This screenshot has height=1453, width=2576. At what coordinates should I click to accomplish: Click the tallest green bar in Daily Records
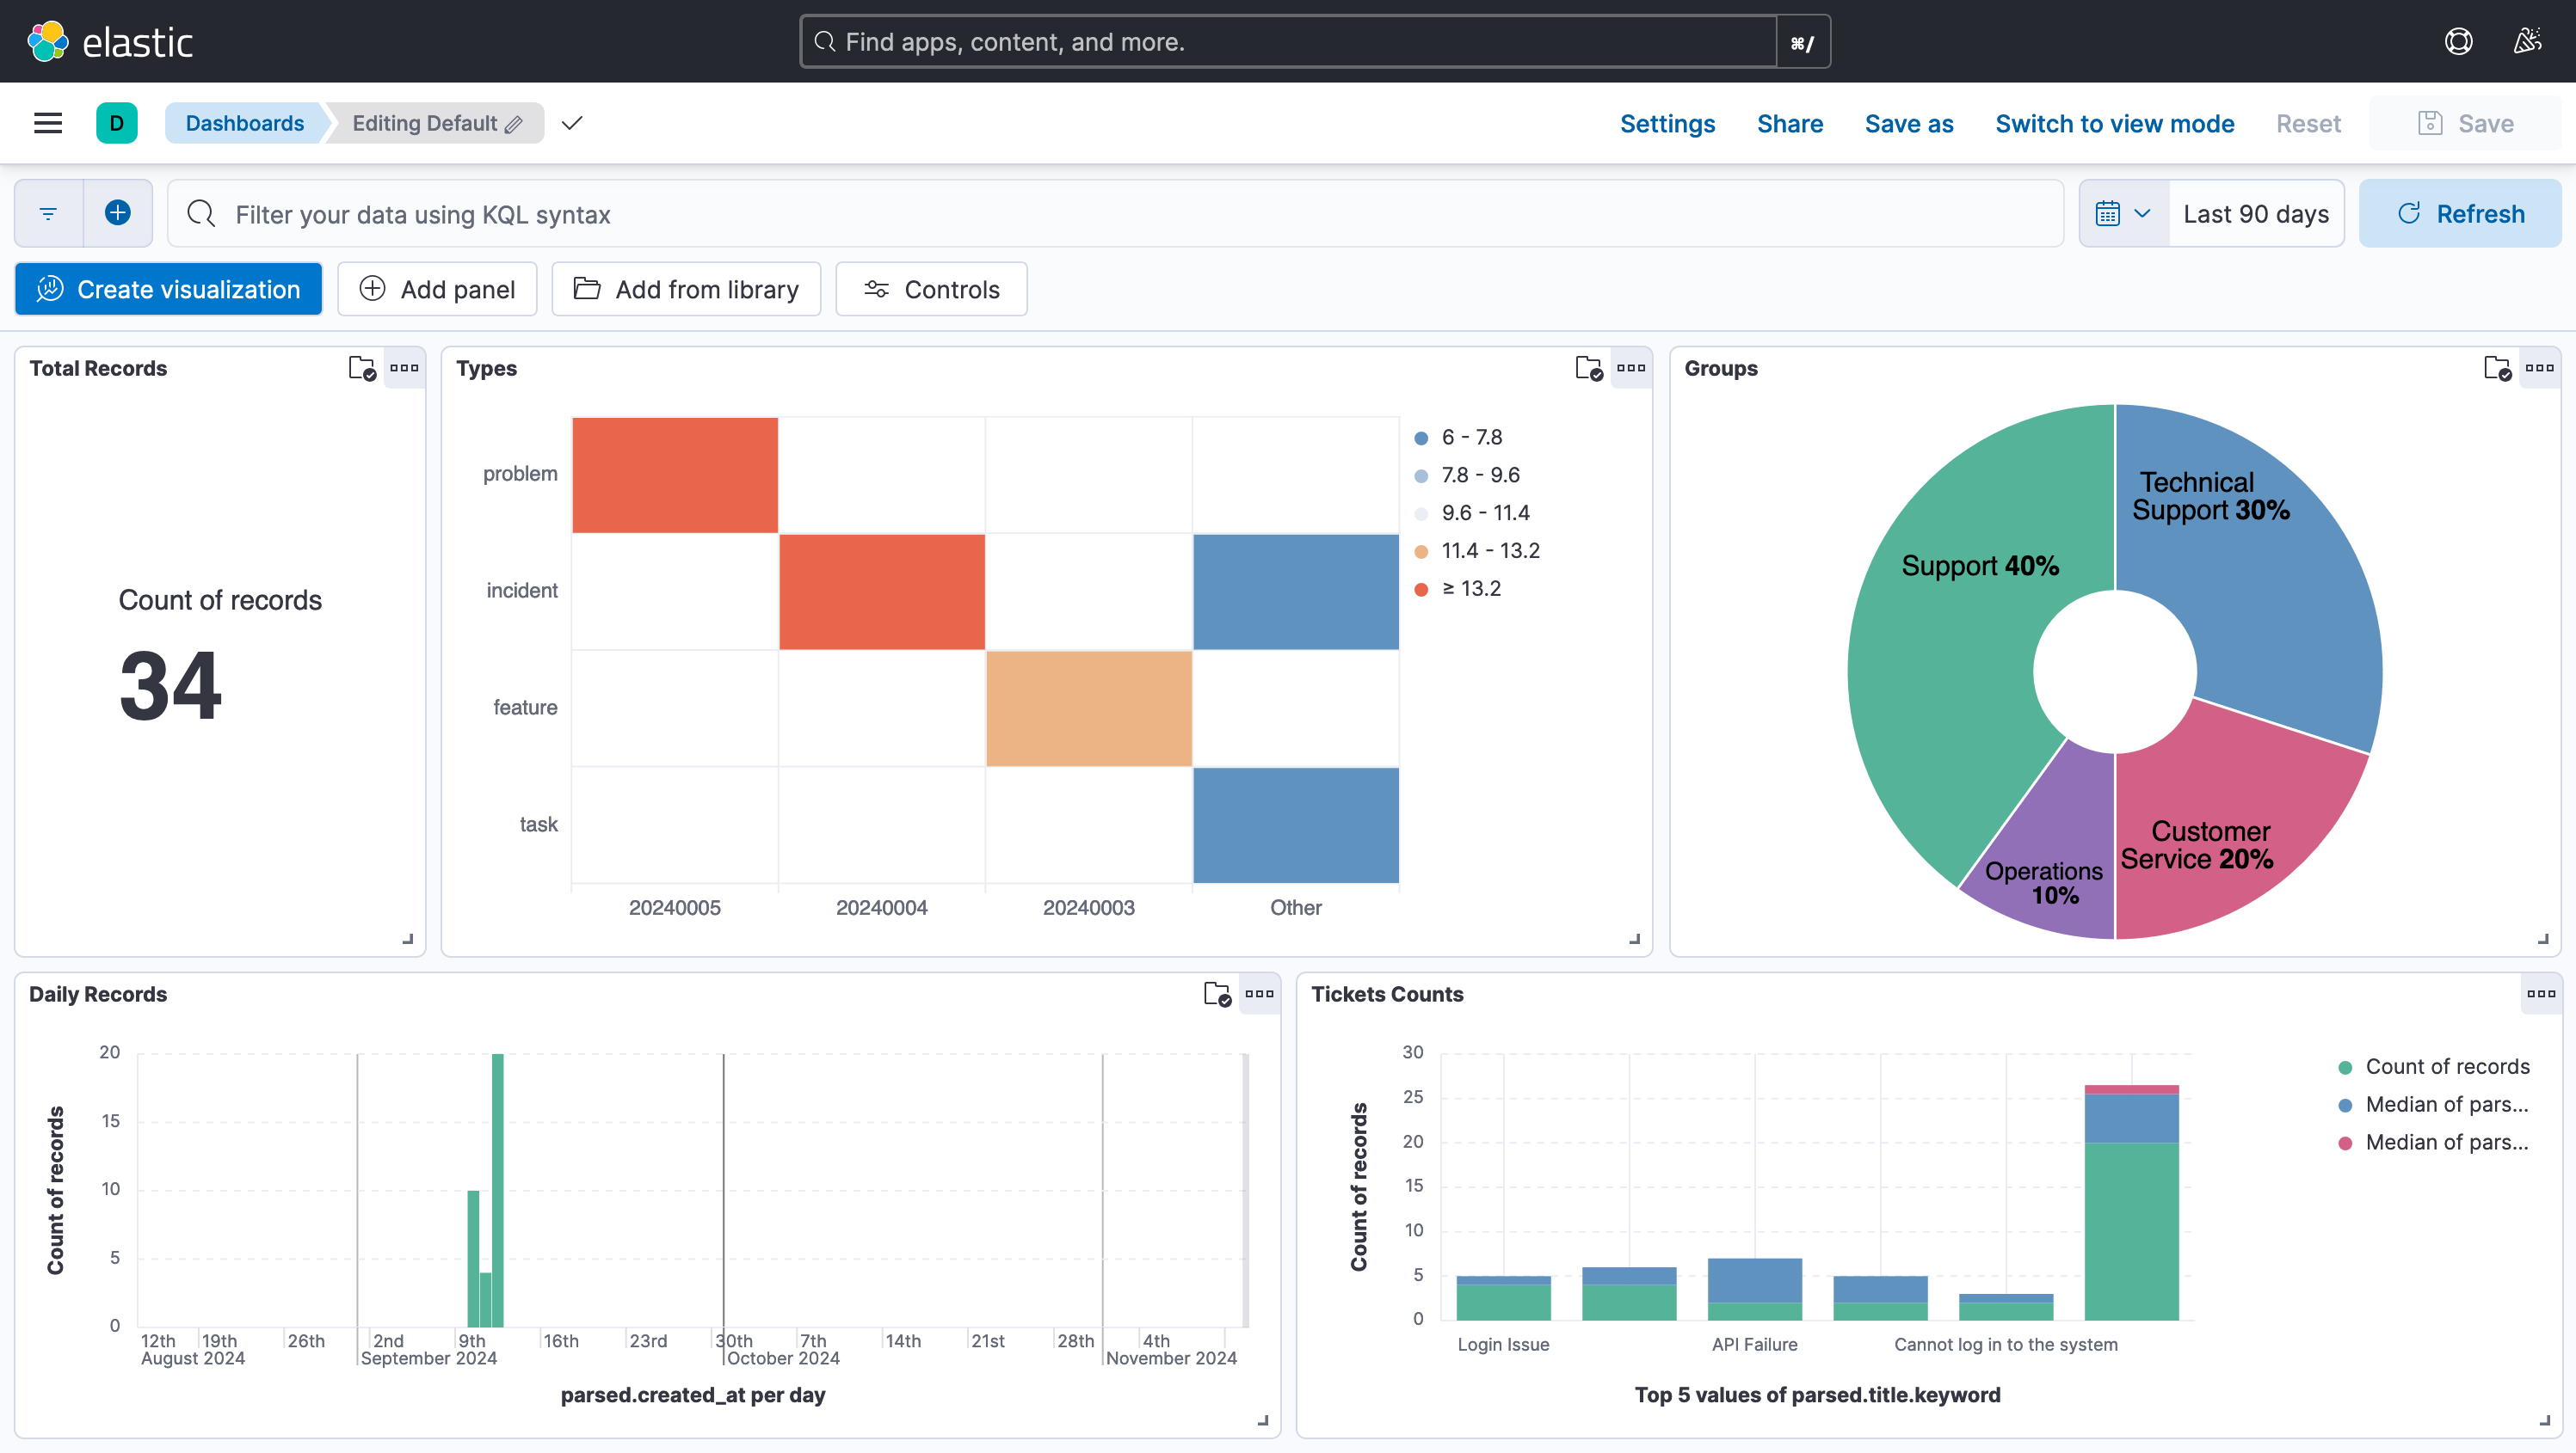497,1189
